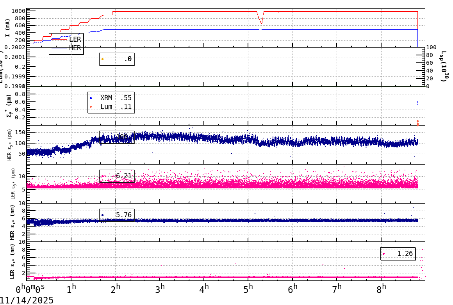Select the 5.76 value legend box

click(117, 215)
